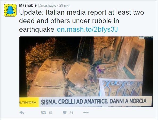Click the word earthquake in the tweet

click(37, 30)
